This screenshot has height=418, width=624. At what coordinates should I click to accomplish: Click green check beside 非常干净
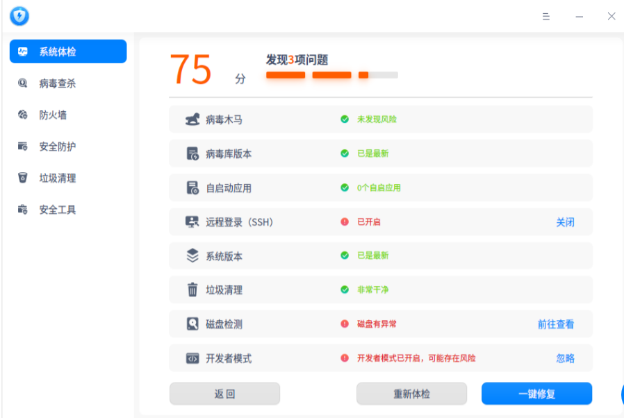(345, 290)
